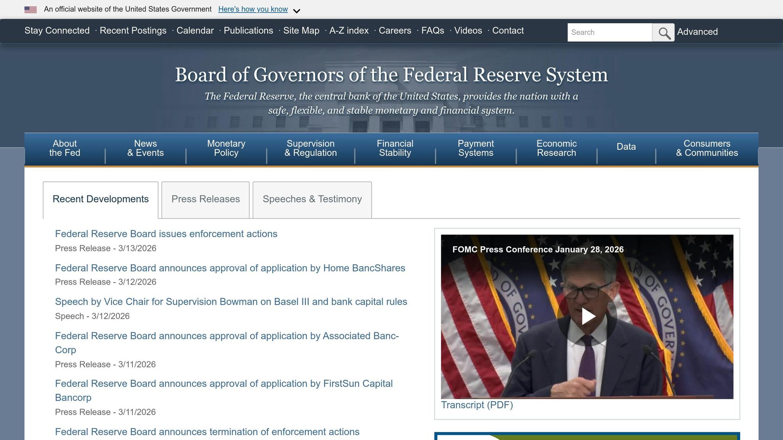The height and width of the screenshot is (440, 783).
Task: Switch to the Speeches & Testimony tab
Action: (312, 199)
